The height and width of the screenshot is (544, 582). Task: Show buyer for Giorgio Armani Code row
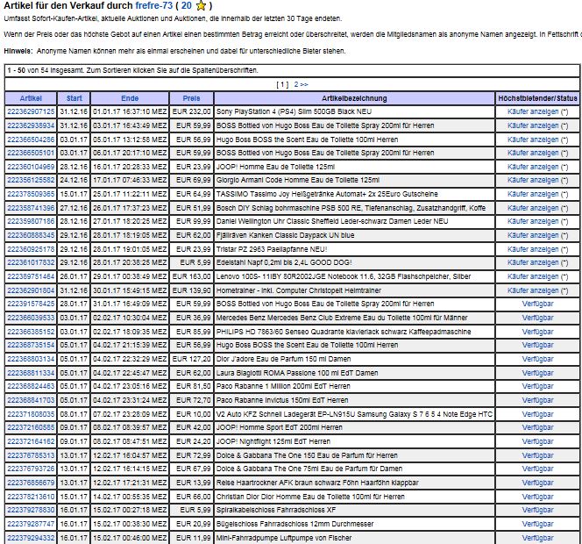(x=533, y=180)
